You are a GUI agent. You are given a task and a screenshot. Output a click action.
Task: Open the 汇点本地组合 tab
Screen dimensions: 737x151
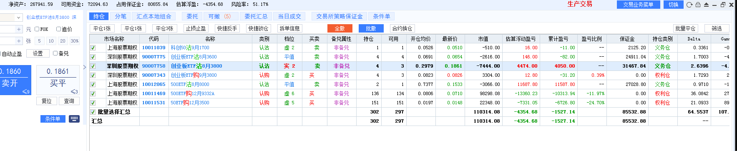coord(154,16)
